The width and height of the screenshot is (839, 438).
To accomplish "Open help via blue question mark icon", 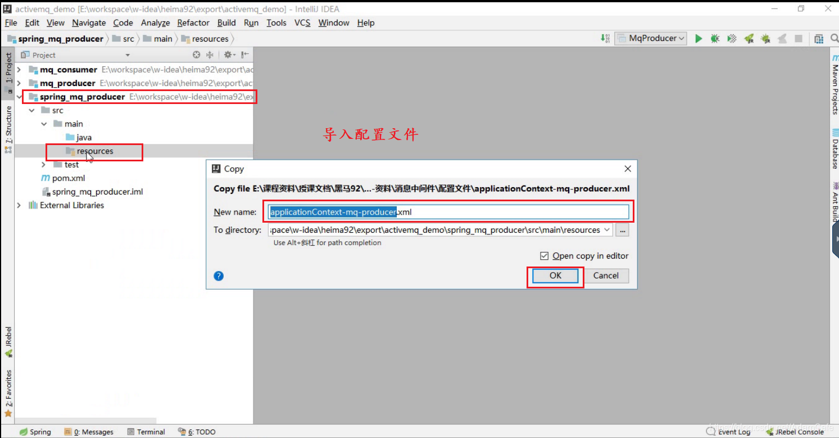I will (219, 276).
